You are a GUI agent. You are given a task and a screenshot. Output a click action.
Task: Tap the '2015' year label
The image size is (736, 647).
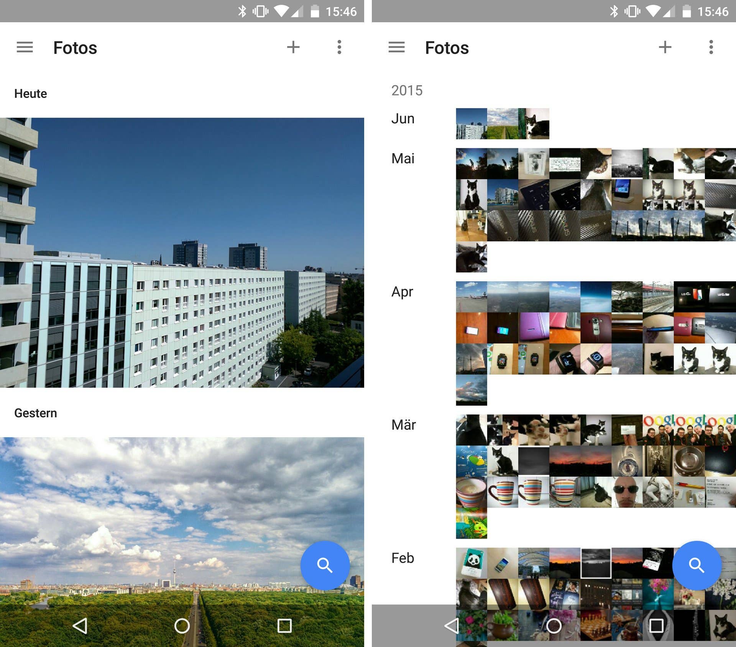pyautogui.click(x=407, y=90)
